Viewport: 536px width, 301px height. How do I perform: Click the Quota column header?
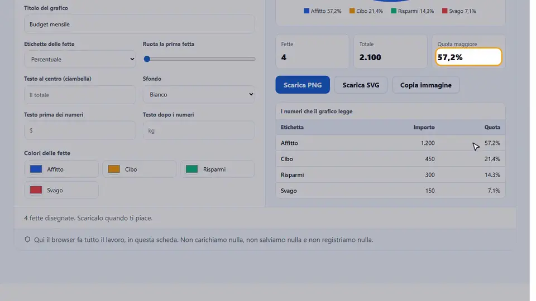coord(492,127)
